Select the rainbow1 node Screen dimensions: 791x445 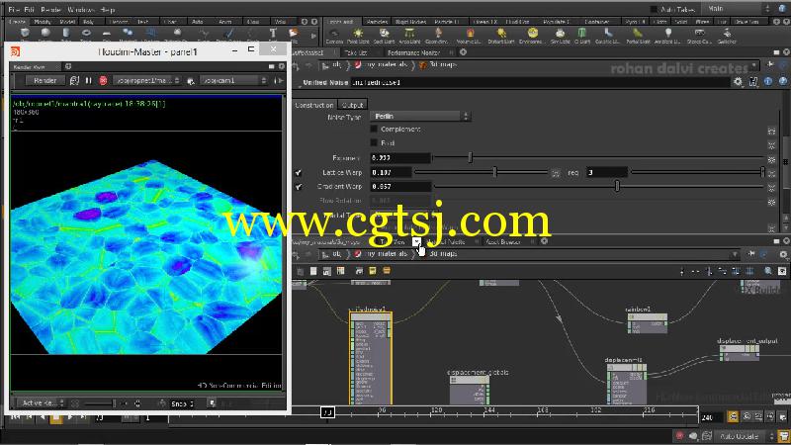(x=648, y=323)
